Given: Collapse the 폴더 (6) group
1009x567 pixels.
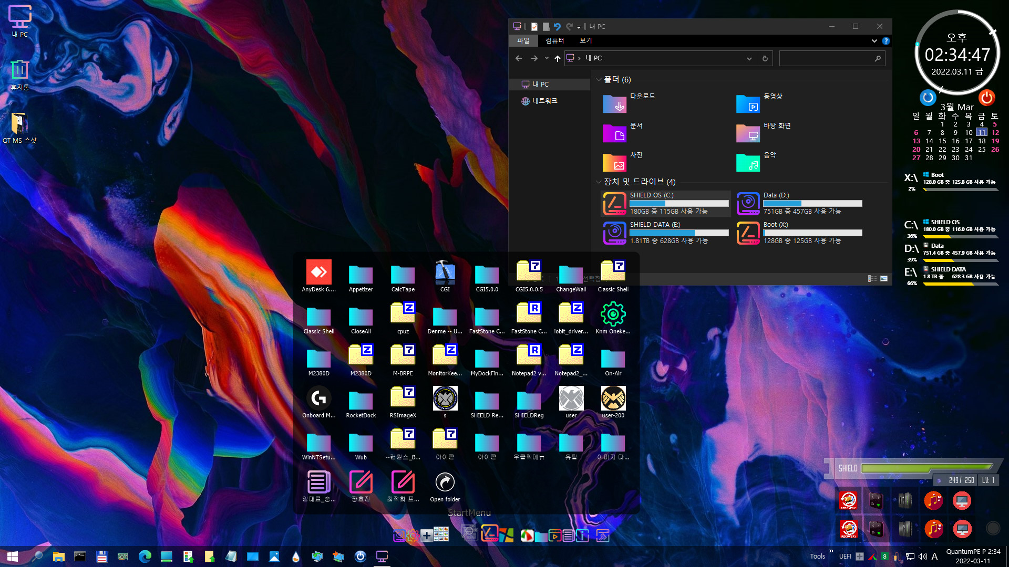Looking at the screenshot, I should pos(598,80).
